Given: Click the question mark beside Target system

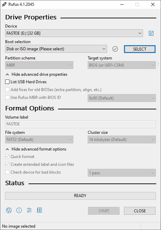Looking at the screenshot, I should 158,64.
